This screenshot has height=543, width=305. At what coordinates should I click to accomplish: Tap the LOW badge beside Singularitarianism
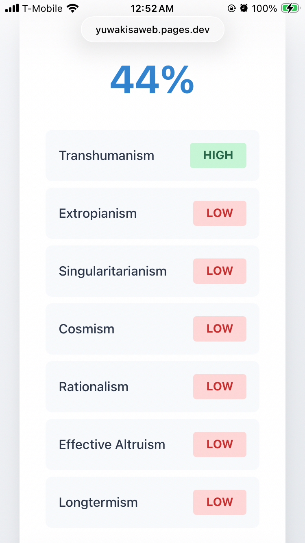point(220,271)
